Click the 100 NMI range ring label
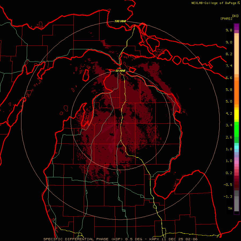This screenshot has width=241, height=241. coord(120,21)
